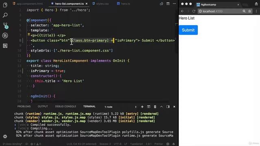Image resolution: width=260 pixels, height=146 pixels.
Task: Click the styleUrls line in editor
Action: pos(71,50)
